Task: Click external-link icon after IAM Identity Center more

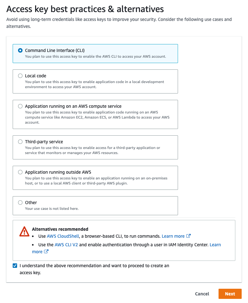Action: pos(46,251)
